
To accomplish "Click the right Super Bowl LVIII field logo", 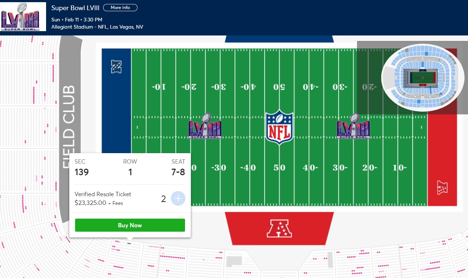I will 353,126.
